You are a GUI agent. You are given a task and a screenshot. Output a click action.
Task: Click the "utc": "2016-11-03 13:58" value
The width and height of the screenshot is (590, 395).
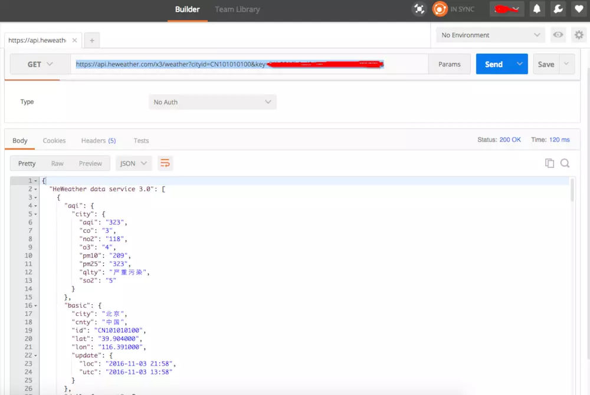pyautogui.click(x=139, y=371)
